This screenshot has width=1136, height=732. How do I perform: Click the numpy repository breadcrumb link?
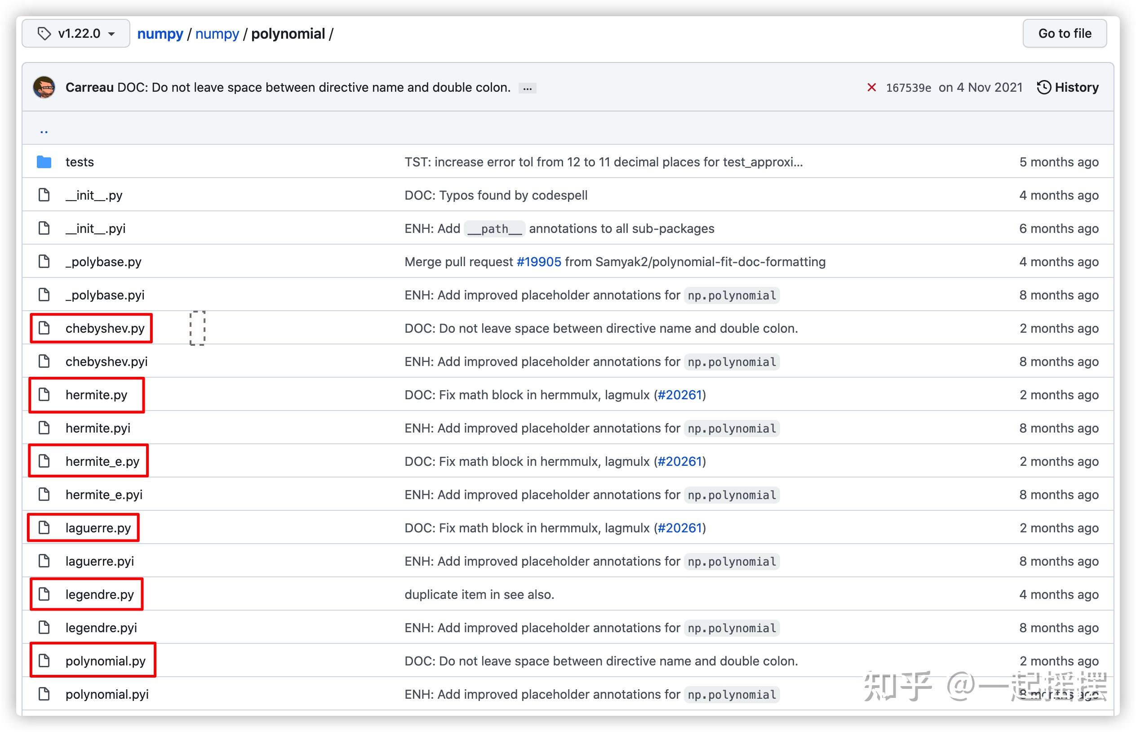tap(160, 33)
